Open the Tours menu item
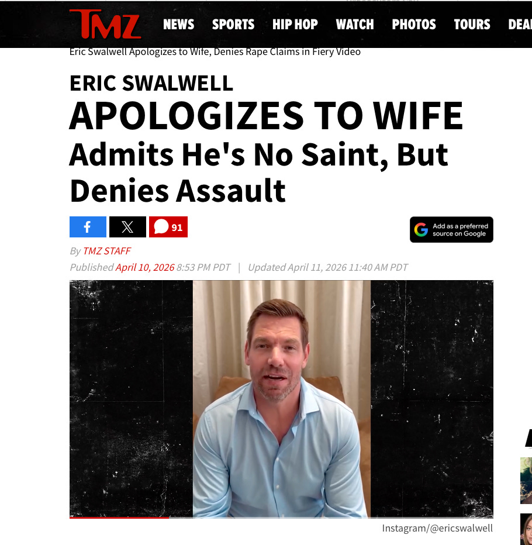The height and width of the screenshot is (545, 532). pos(472,25)
